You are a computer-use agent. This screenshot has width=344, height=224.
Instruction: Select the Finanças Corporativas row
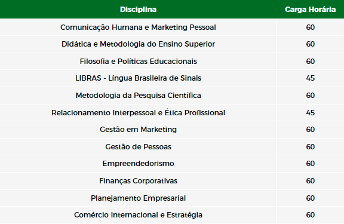pos(172,181)
